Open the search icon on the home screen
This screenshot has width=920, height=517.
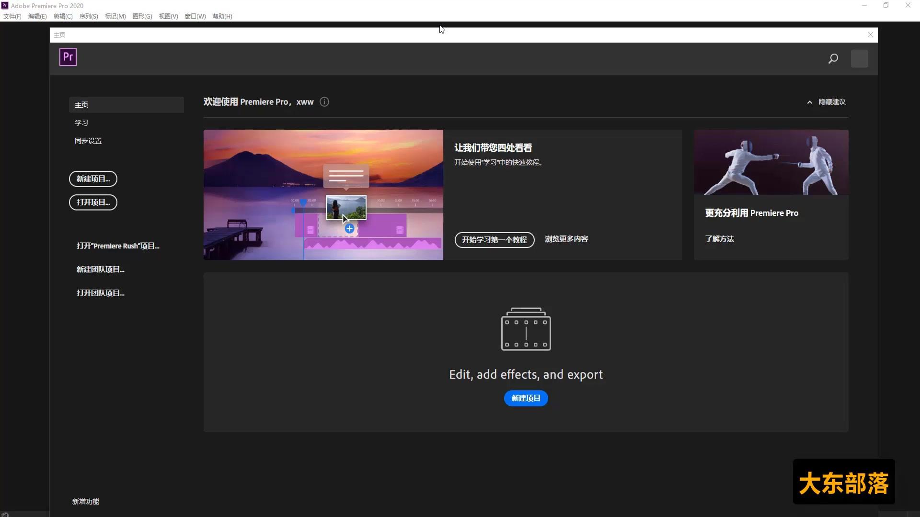click(x=833, y=58)
